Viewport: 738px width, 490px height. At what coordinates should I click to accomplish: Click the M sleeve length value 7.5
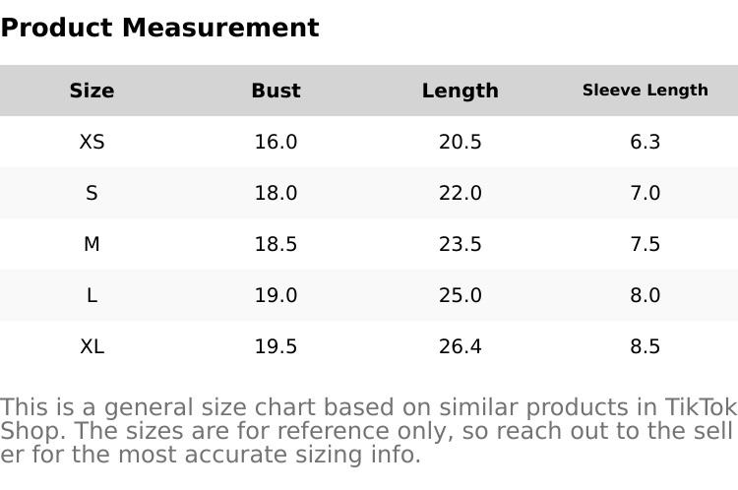pyautogui.click(x=645, y=244)
